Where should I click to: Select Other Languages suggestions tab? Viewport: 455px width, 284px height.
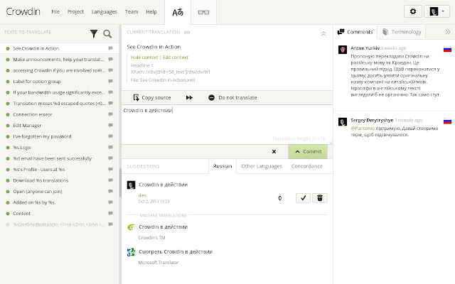(x=262, y=166)
